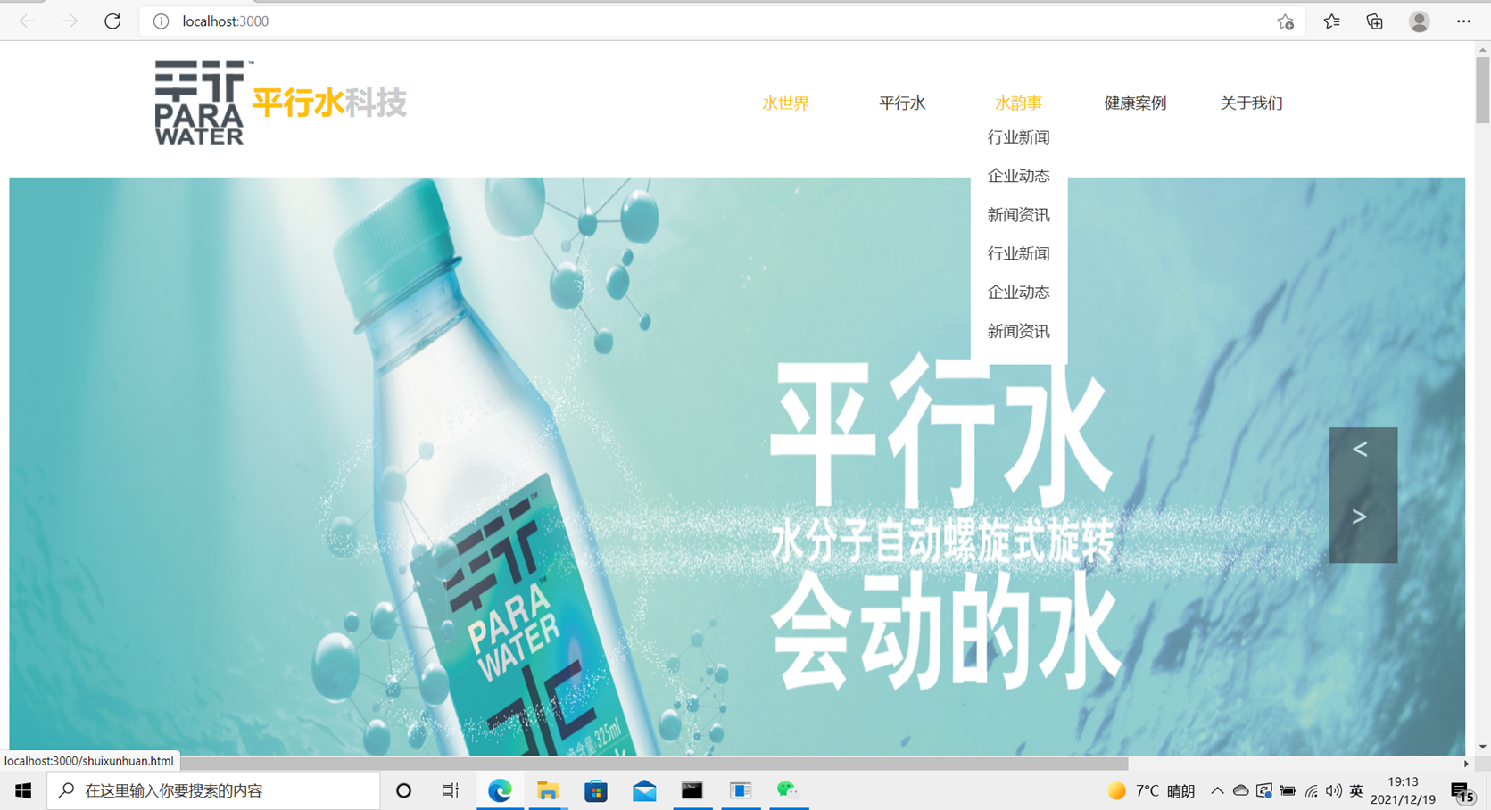Click the scroll-down arrow of the vertical scrollbar
1491x810 pixels.
[x=1482, y=747]
